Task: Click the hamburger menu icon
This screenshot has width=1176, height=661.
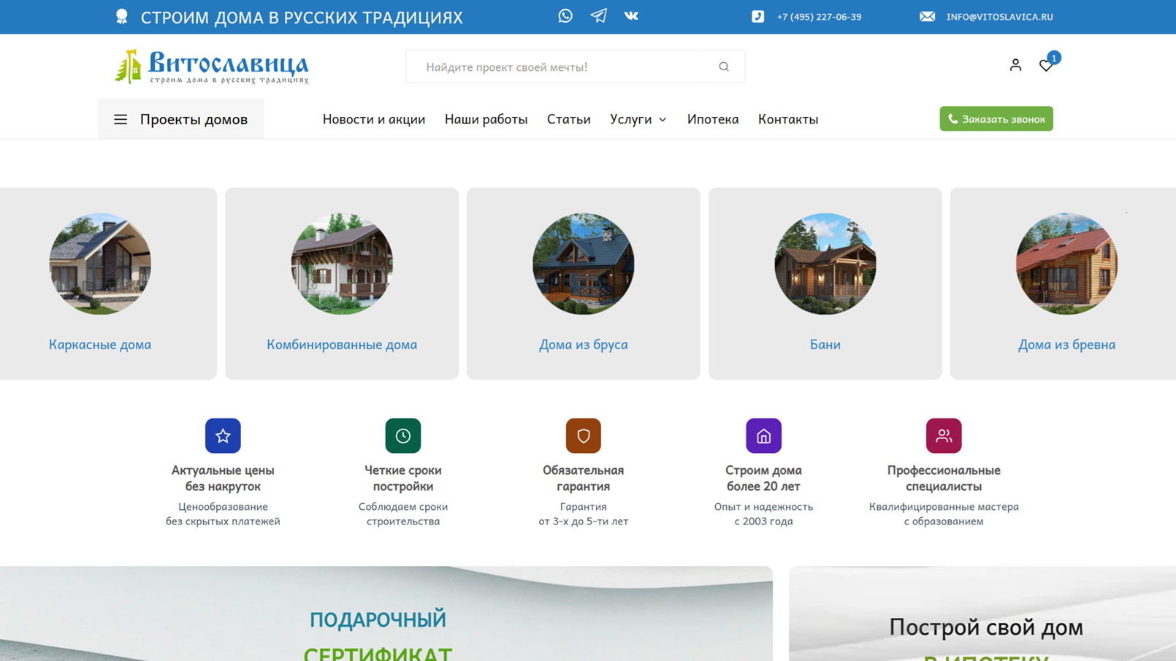Action: [x=121, y=119]
